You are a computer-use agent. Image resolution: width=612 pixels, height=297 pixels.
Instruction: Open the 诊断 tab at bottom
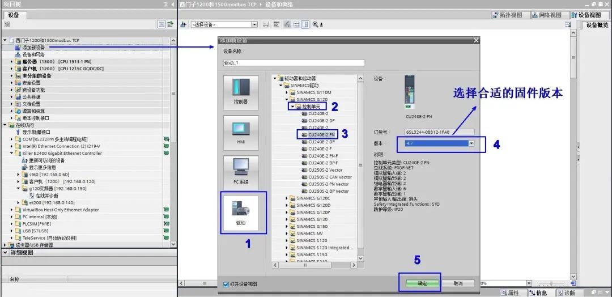click(x=566, y=292)
